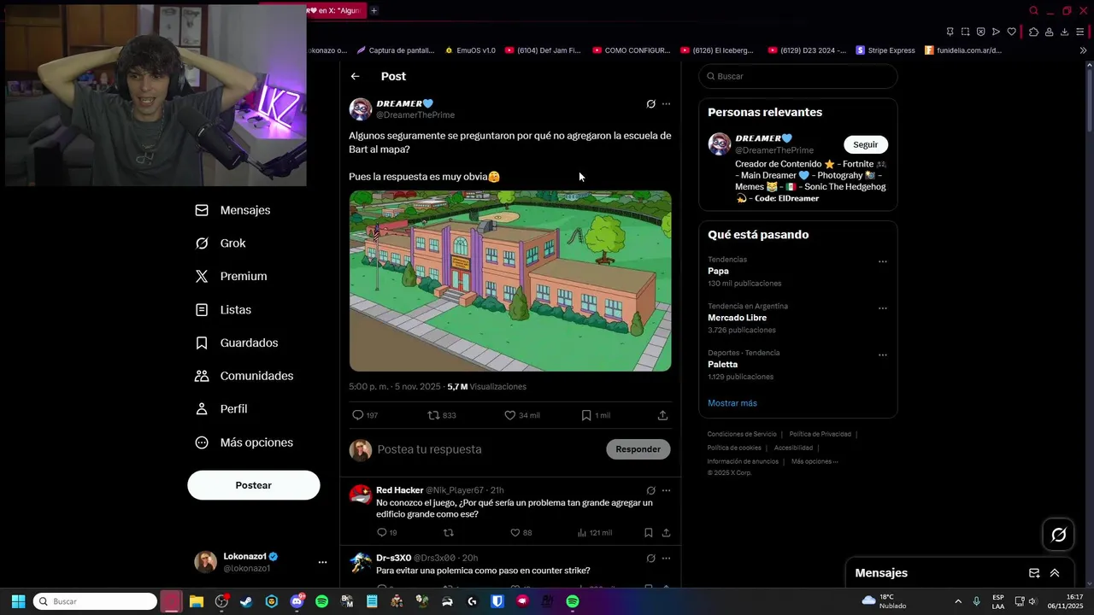Reply to Red Hacker's comment with 19 replies
Viewport: 1094px width, 615px height.
pyautogui.click(x=381, y=532)
